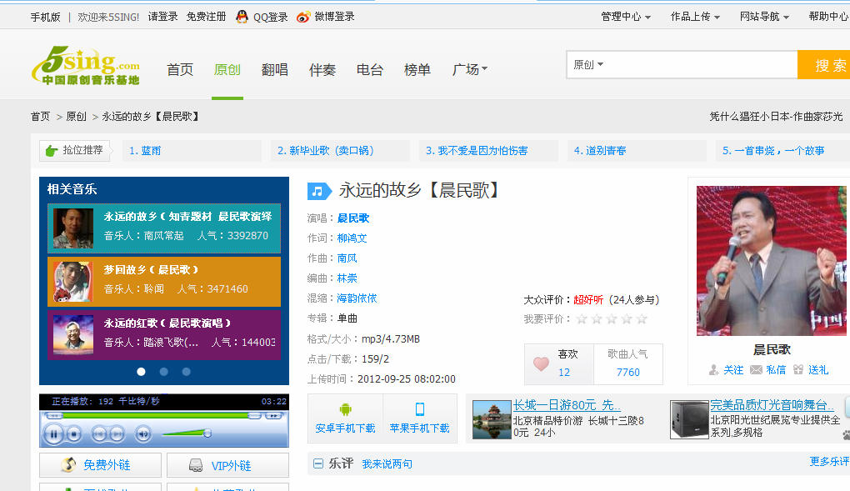Click the drive icon on VIP外链 button
850x491 pixels.
click(x=196, y=465)
